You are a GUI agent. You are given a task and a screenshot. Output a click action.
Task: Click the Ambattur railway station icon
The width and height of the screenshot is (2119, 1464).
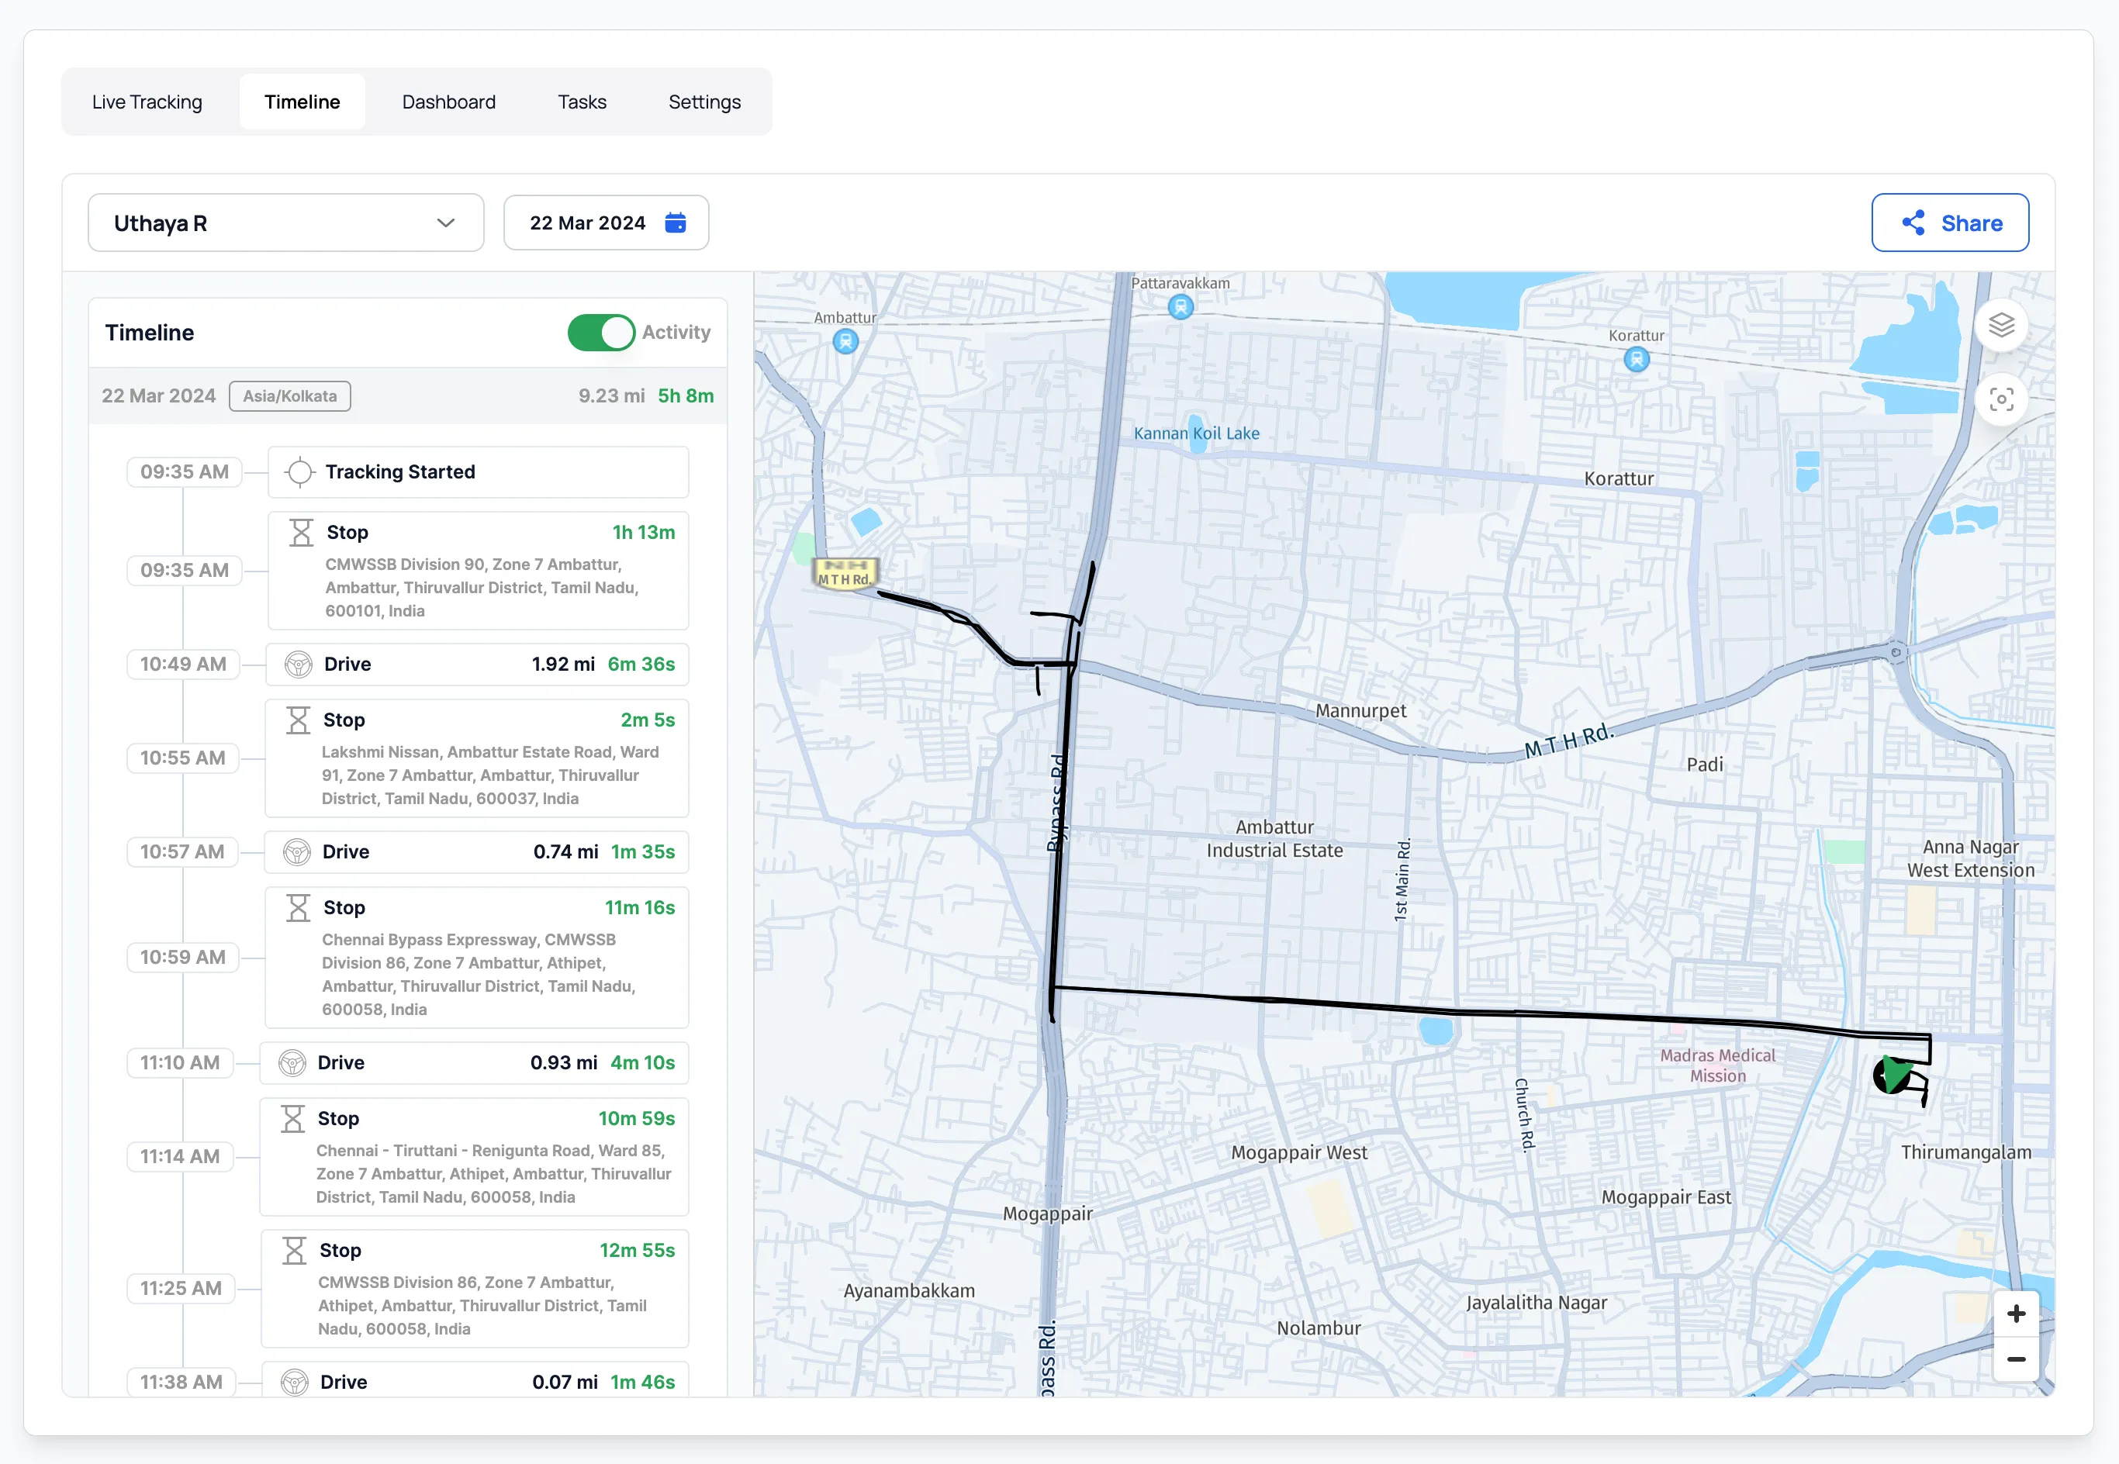(845, 342)
